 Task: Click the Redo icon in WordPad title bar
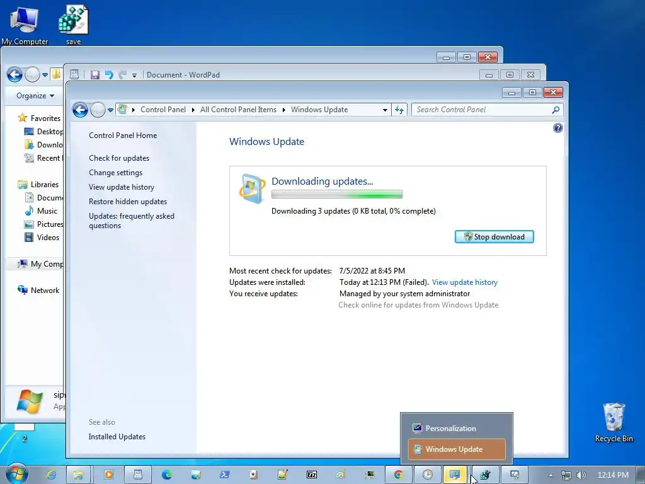(x=122, y=75)
